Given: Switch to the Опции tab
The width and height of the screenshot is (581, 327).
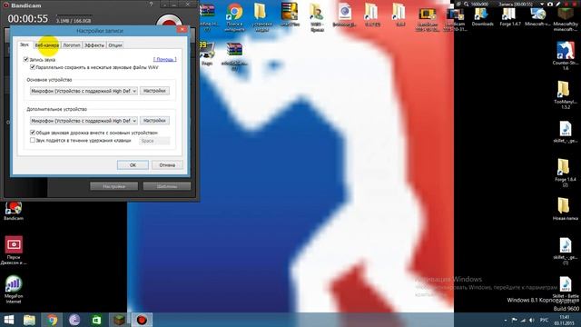Looking at the screenshot, I should pyautogui.click(x=115, y=45).
